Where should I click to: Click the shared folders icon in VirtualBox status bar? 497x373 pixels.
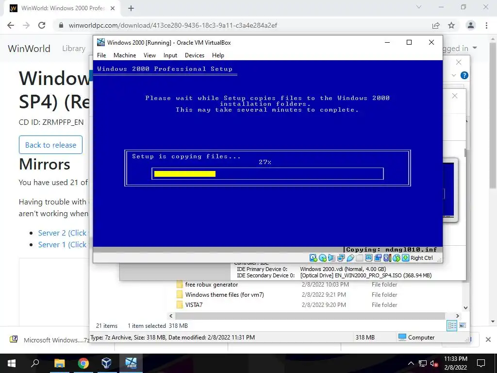pyautogui.click(x=360, y=258)
